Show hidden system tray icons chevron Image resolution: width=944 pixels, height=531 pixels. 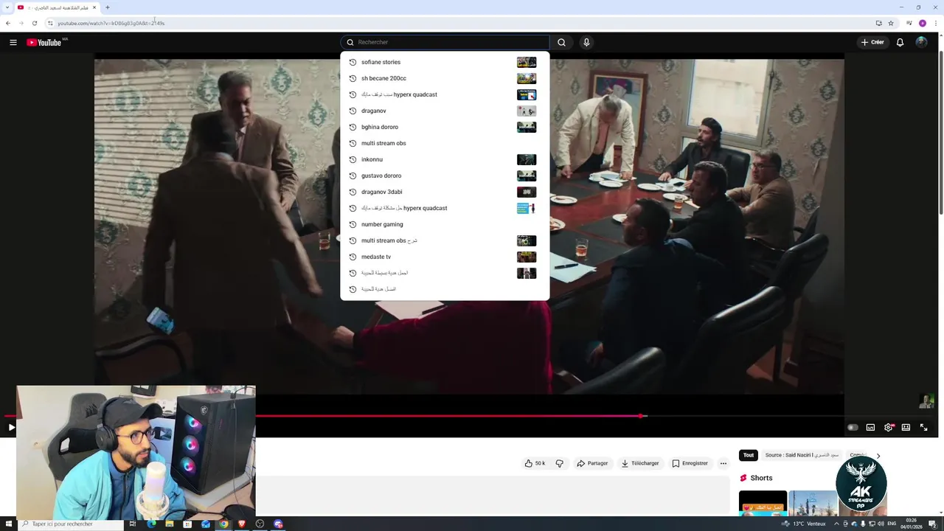coord(836,524)
